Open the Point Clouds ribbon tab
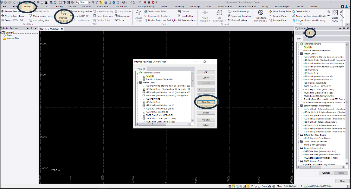Screen dimensions: 351x189 click(x=103, y=7)
